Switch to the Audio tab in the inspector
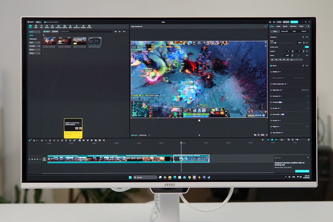The width and height of the screenshot is (333, 222). 278,26
